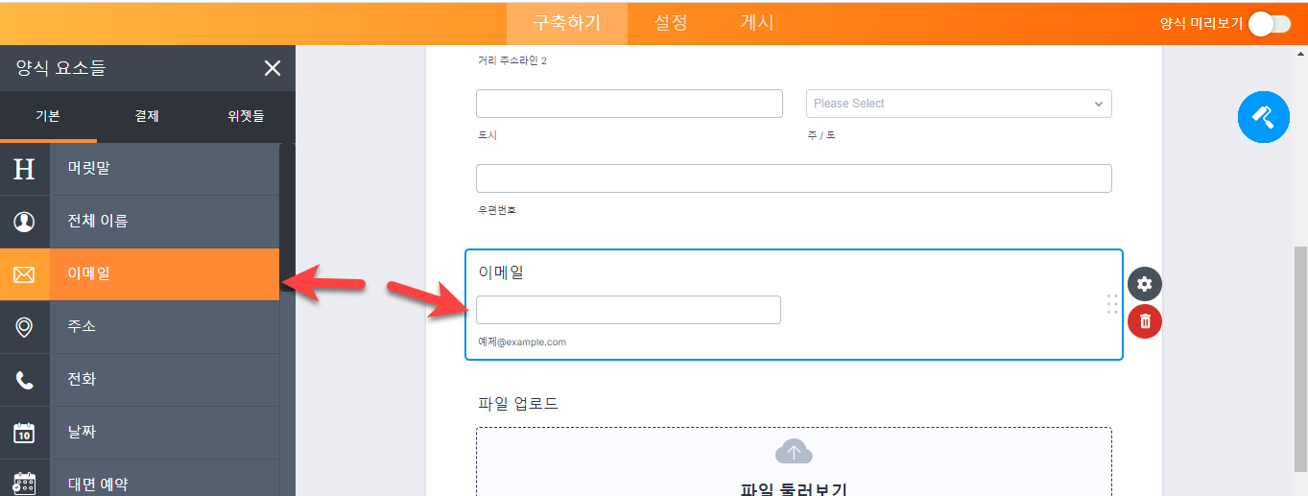Select the 기본 elements tab
This screenshot has width=1308, height=496.
[48, 116]
